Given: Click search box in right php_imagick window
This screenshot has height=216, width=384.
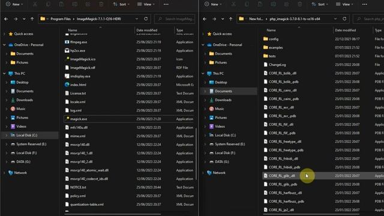Looking at the screenshot, I should [x=368, y=19].
